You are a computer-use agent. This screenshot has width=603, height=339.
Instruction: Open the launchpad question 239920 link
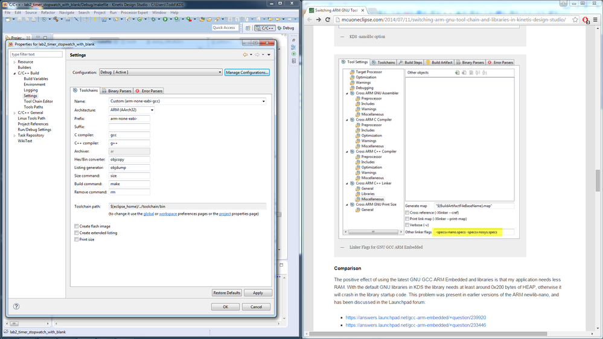[x=416, y=317]
